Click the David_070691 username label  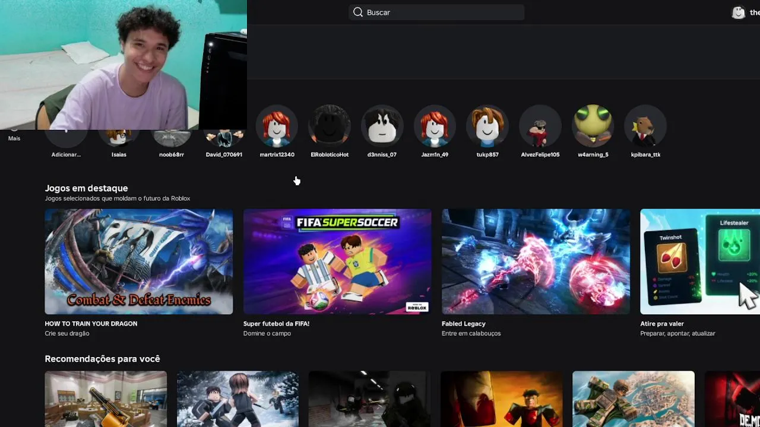coord(224,155)
